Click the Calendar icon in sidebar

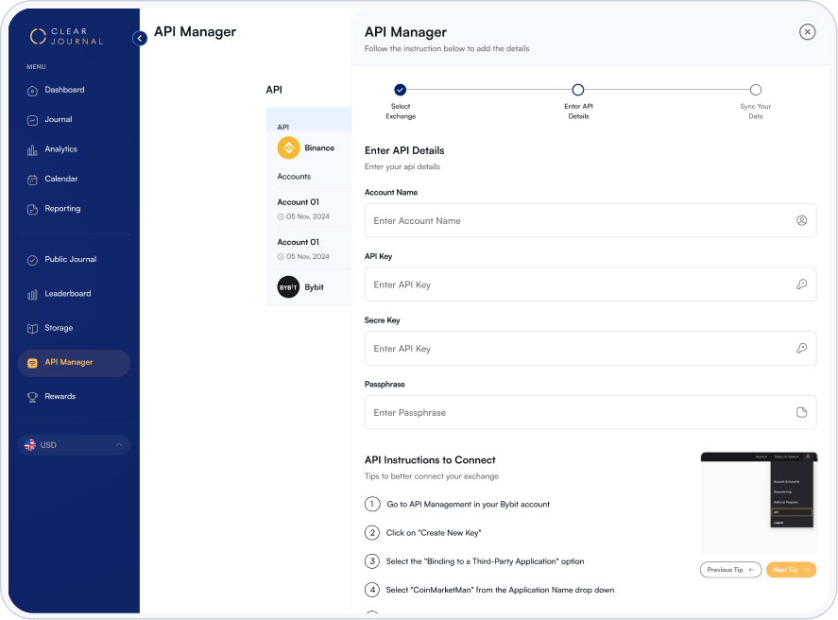pyautogui.click(x=32, y=180)
